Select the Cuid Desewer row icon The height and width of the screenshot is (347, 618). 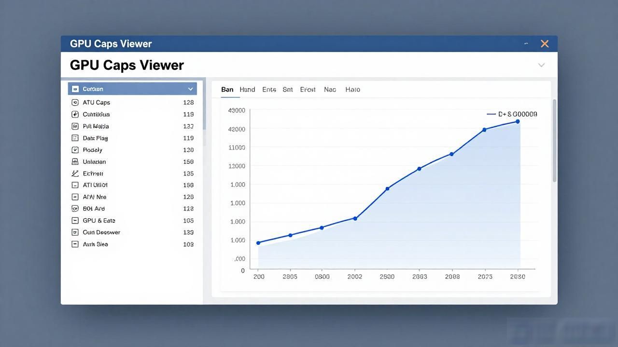pos(75,232)
